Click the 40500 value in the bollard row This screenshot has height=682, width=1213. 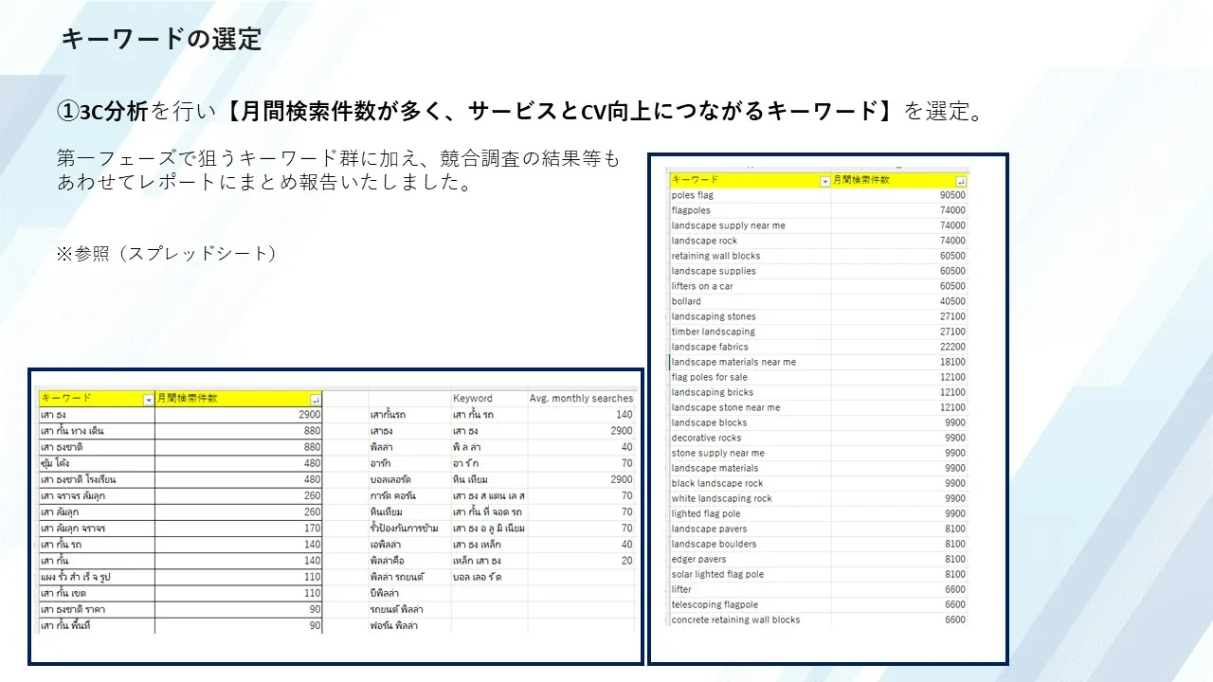[x=952, y=301]
